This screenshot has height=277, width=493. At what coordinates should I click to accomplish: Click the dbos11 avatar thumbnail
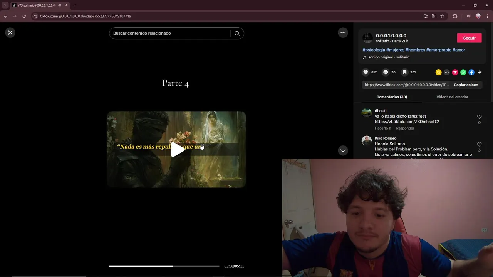point(367,113)
